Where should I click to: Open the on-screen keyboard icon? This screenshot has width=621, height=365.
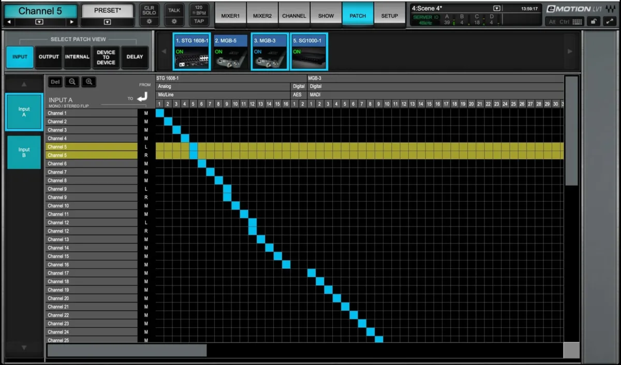(x=578, y=22)
